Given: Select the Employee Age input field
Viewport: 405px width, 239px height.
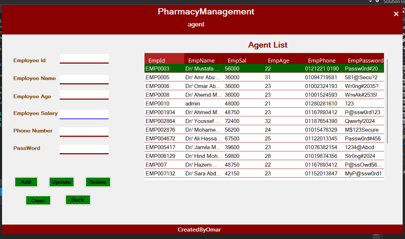Looking at the screenshot, I should (84, 94).
